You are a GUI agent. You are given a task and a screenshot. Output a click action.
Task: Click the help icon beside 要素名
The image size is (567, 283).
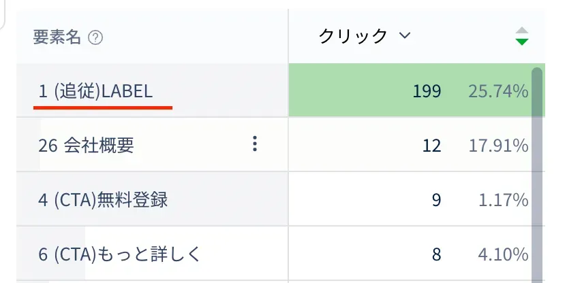(x=96, y=37)
